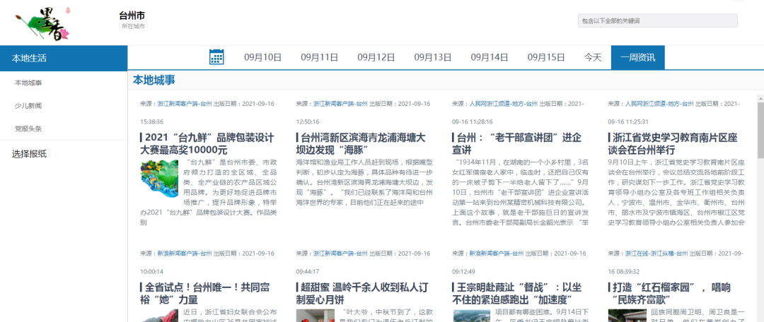Click source link of 王宗明 article

coord(497,254)
